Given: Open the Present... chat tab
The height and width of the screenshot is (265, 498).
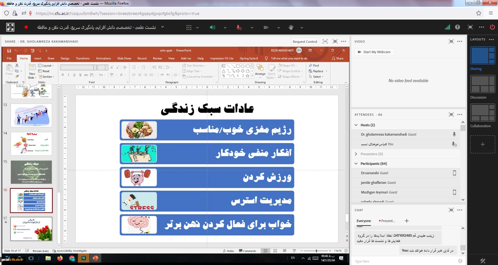Looking at the screenshot, I should pos(387,221).
